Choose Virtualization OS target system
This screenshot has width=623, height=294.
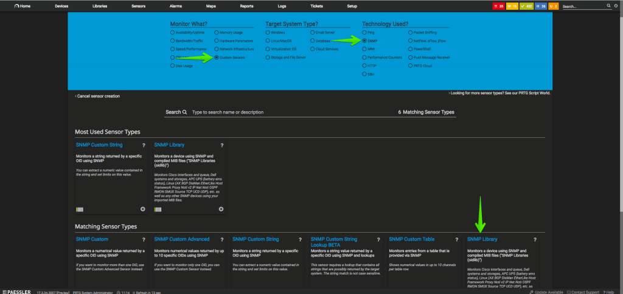click(268, 49)
